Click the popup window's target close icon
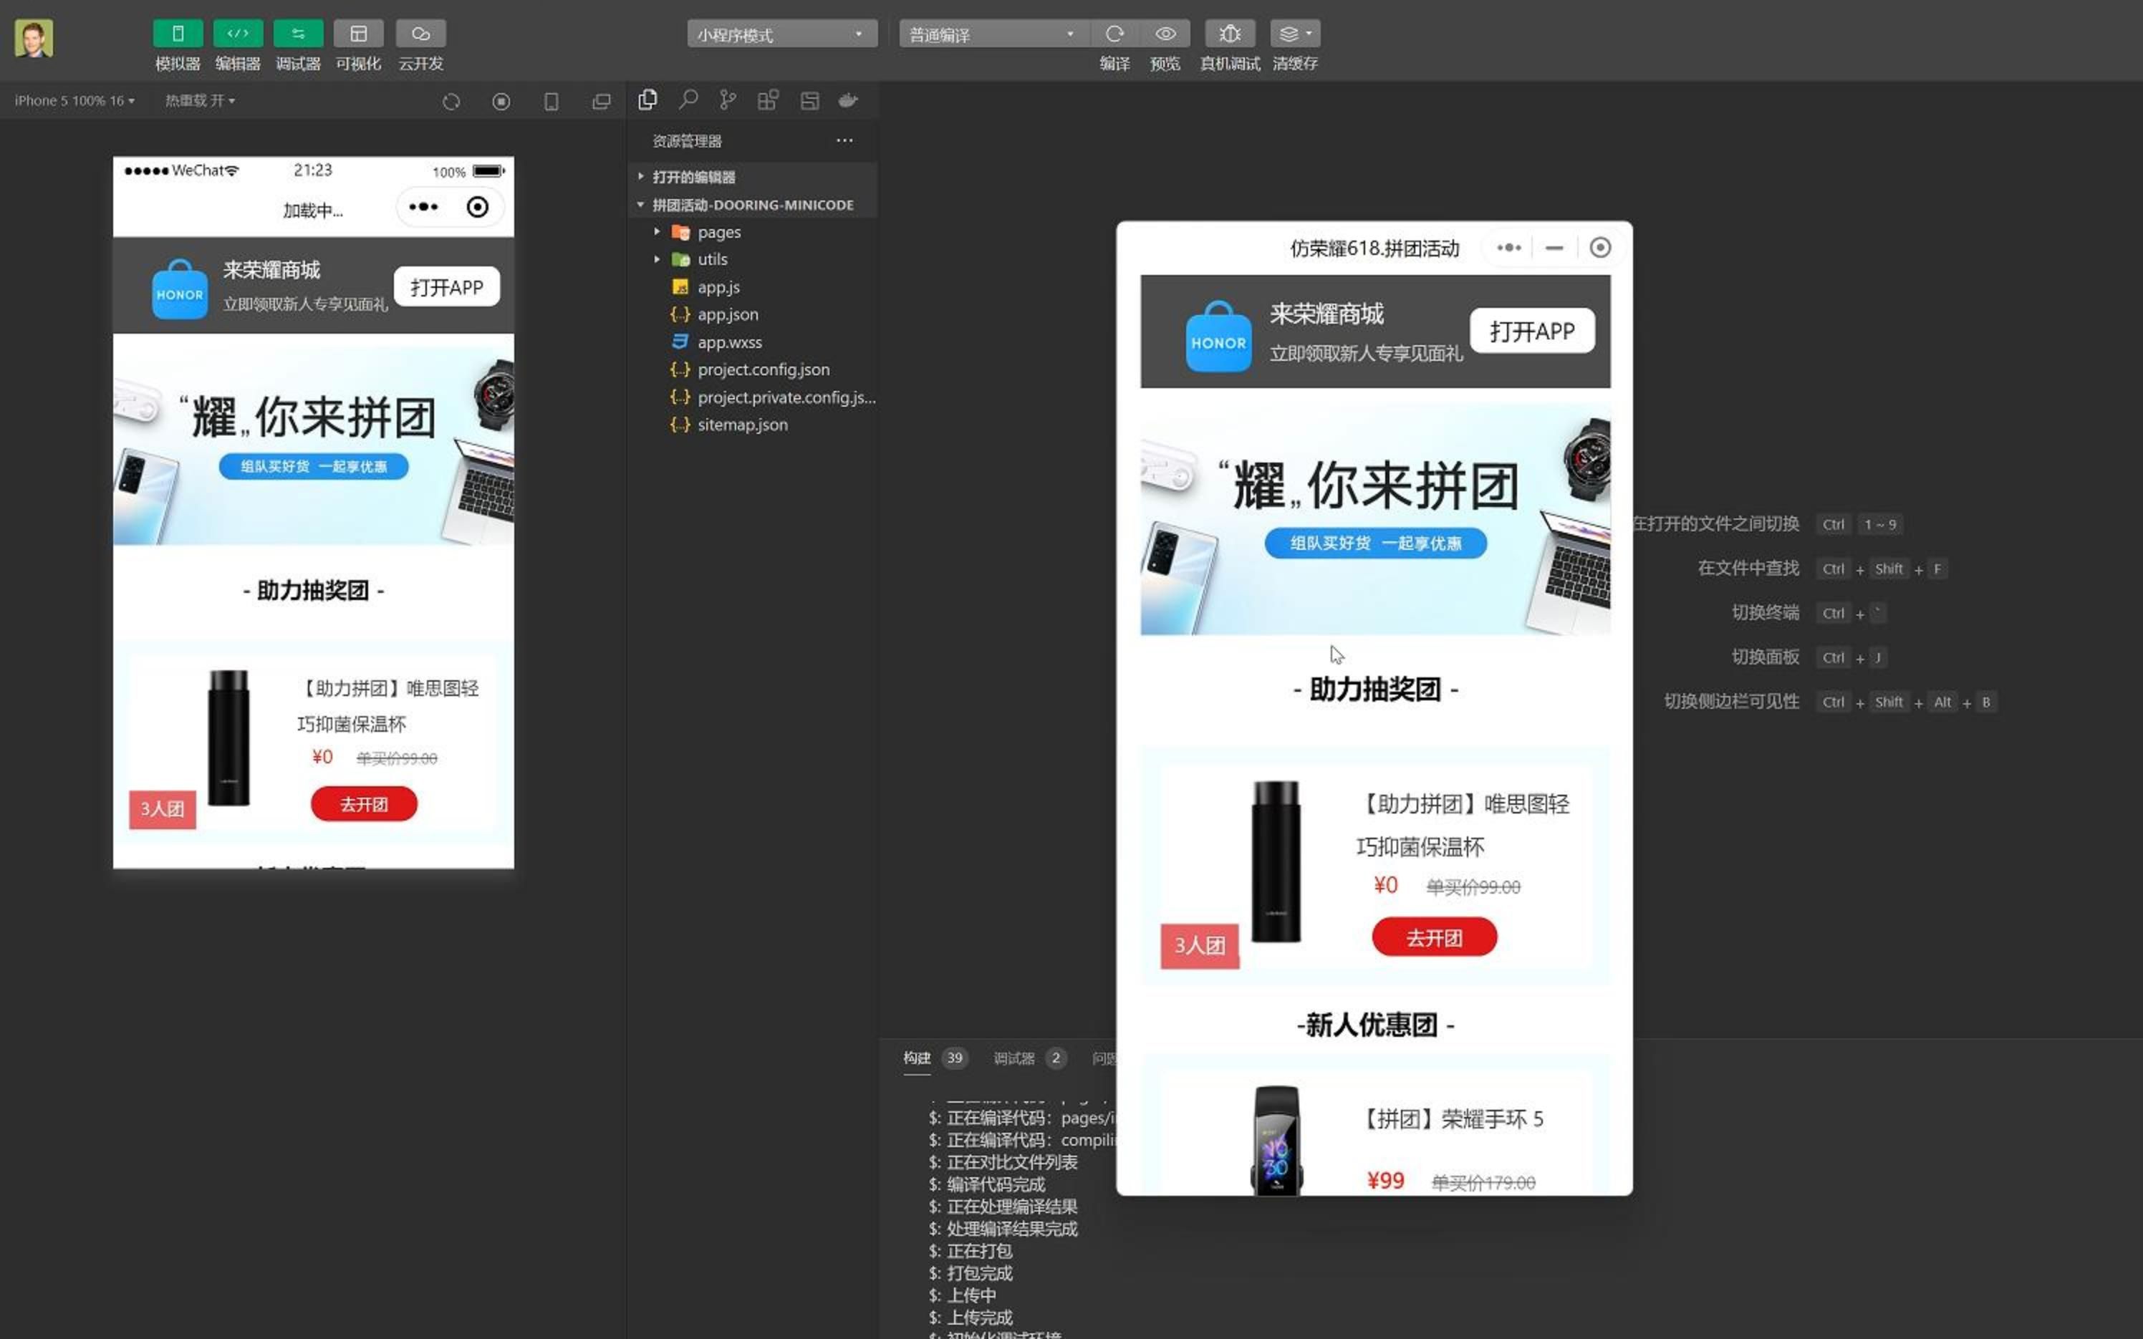The image size is (2143, 1339). point(1600,248)
